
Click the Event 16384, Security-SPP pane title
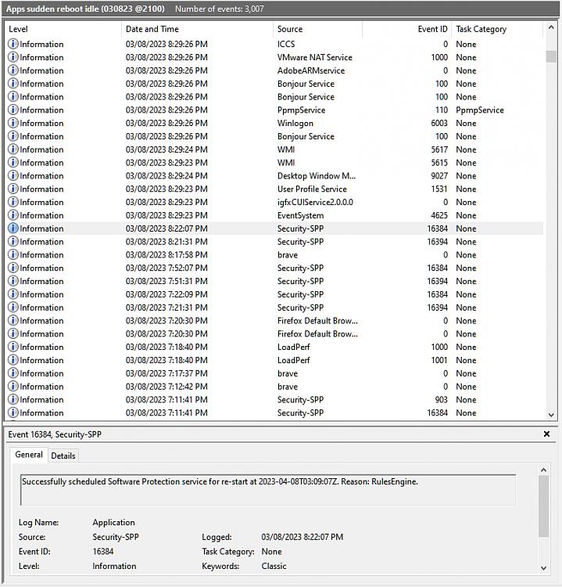(55, 434)
